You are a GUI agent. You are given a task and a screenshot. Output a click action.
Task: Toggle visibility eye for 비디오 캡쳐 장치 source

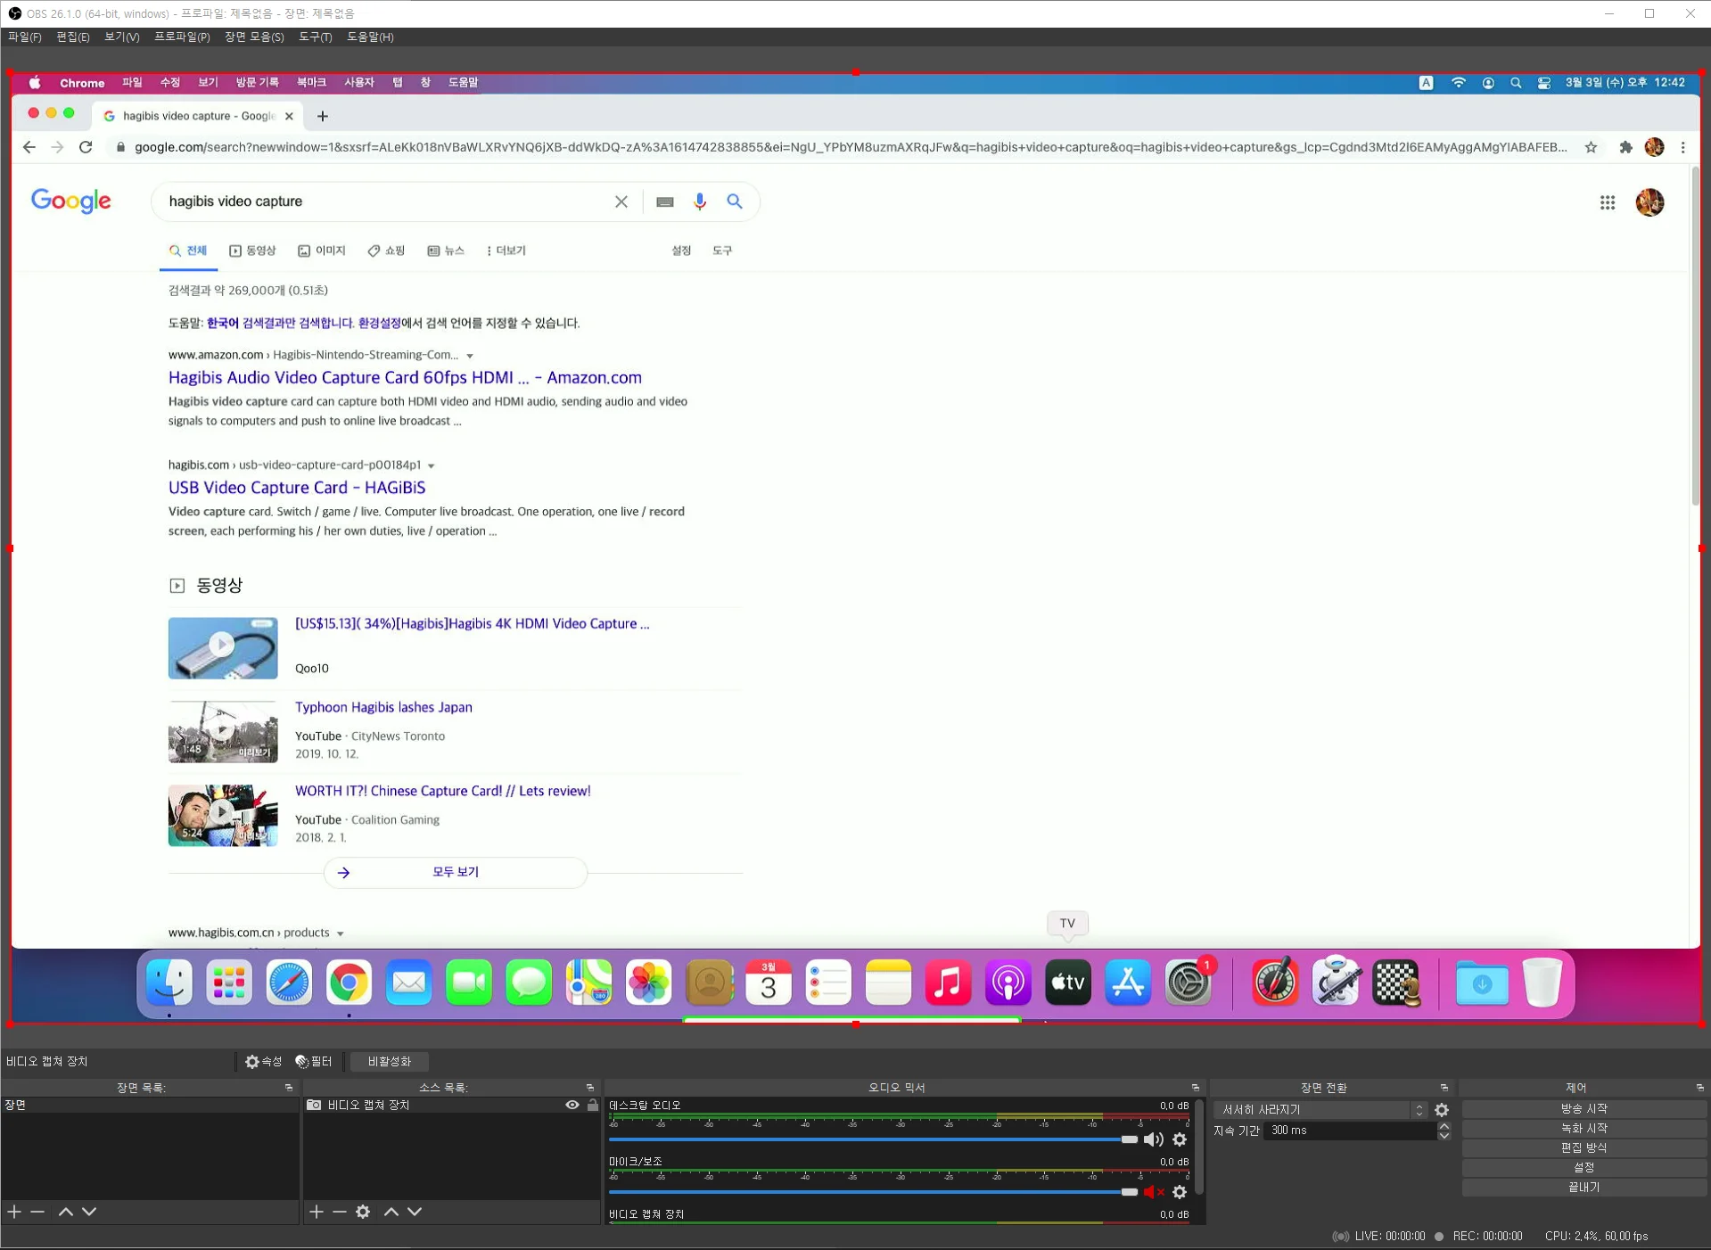pyautogui.click(x=572, y=1106)
